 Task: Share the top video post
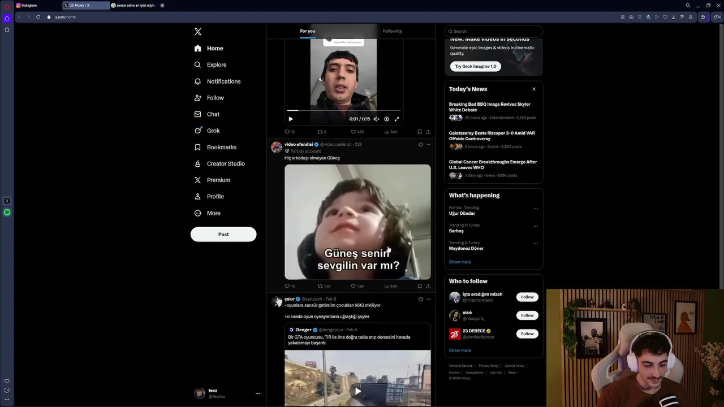point(428,132)
